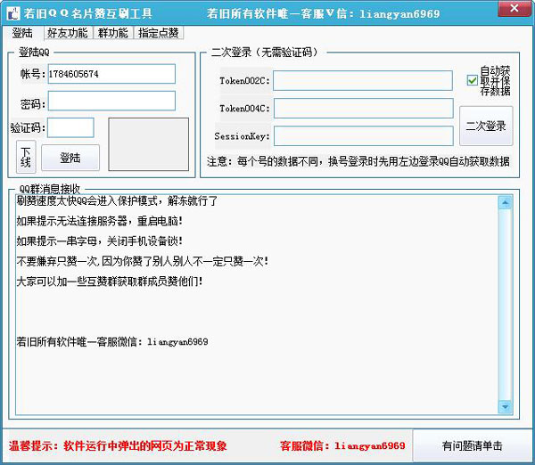Click the line starting '不要嫌弃只赞一次'
535x465 pixels.
pos(143,261)
